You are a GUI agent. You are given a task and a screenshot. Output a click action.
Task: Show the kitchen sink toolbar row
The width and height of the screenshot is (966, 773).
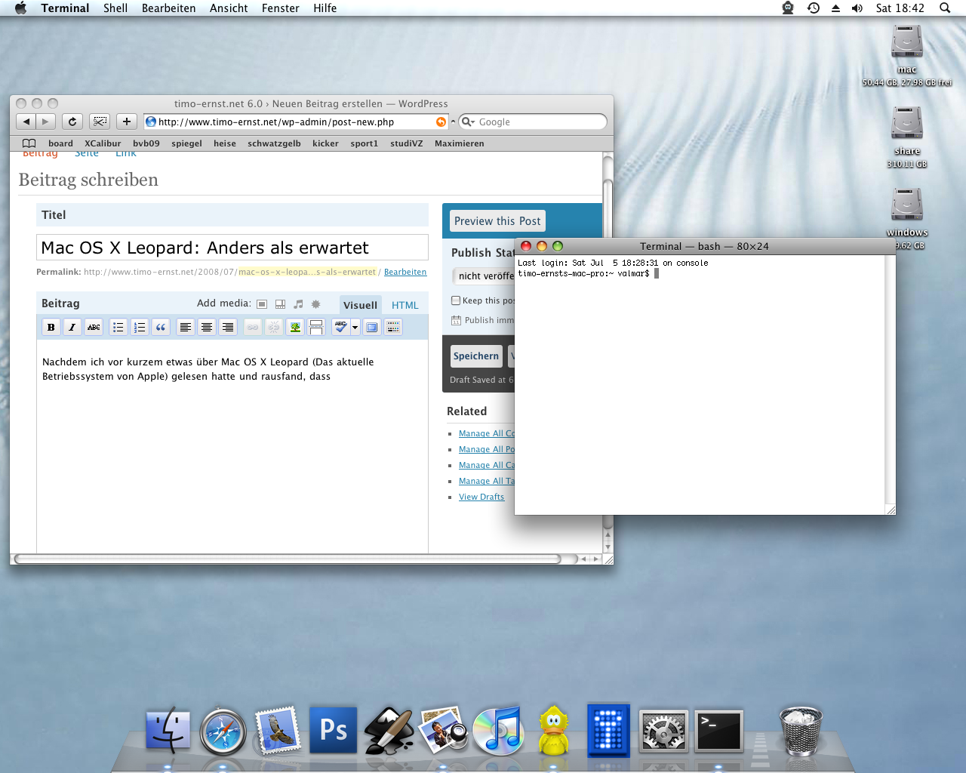pyautogui.click(x=392, y=327)
